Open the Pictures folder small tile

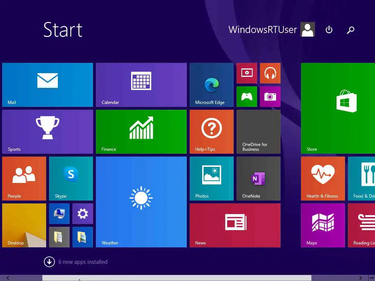pyautogui.click(x=83, y=237)
